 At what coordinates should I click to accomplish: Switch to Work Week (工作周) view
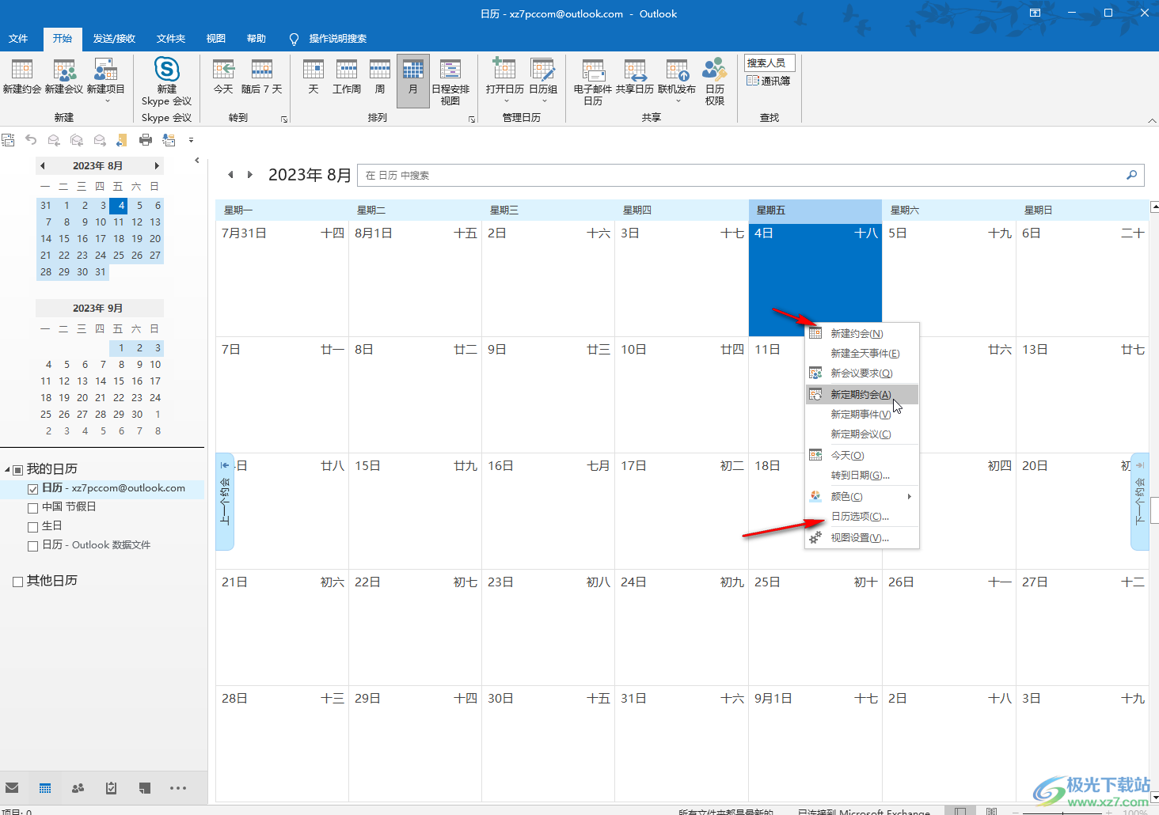[347, 77]
